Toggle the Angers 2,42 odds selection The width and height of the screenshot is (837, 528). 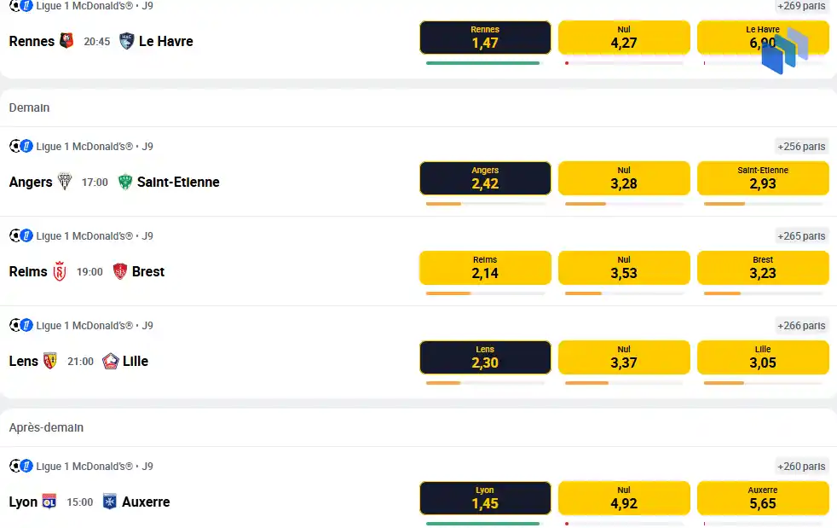pyautogui.click(x=485, y=178)
